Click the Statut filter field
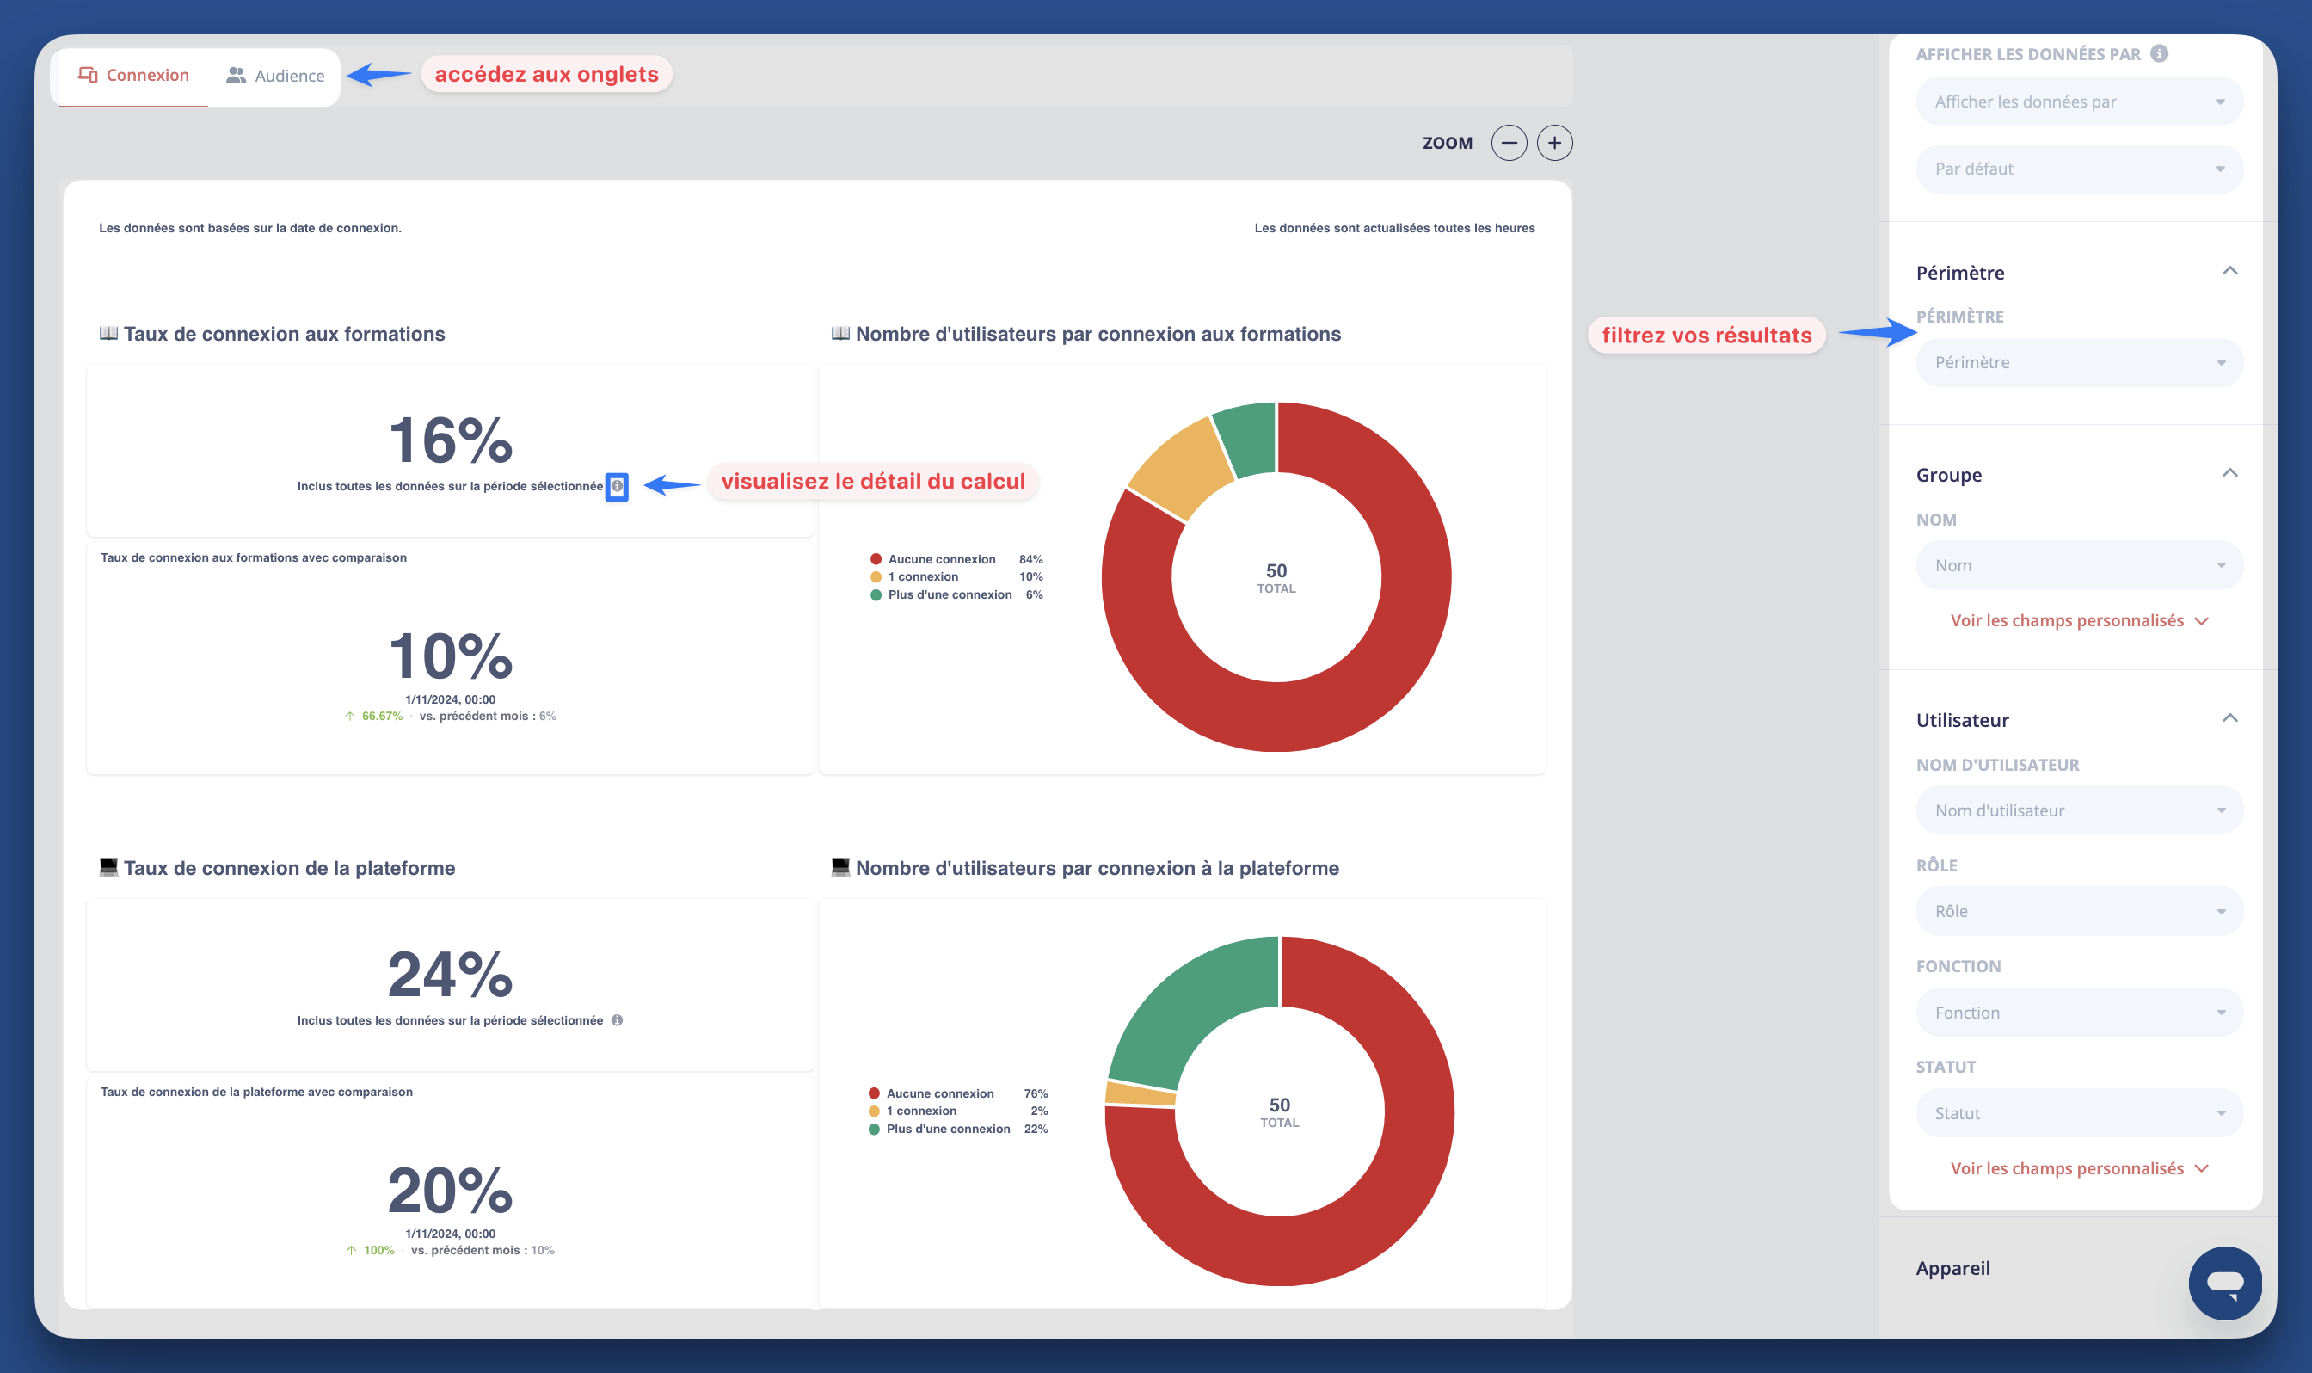This screenshot has height=1373, width=2312. pos(2078,1113)
